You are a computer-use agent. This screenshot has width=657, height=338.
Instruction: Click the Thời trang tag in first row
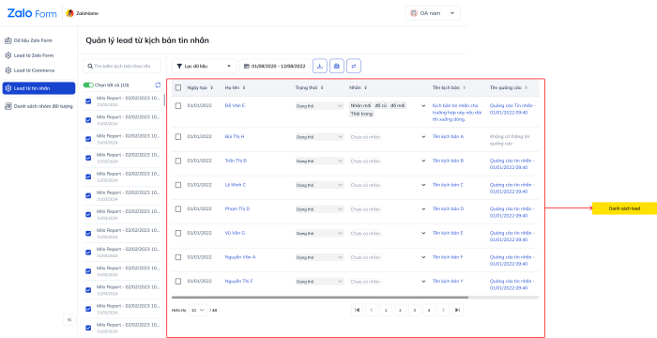(361, 114)
